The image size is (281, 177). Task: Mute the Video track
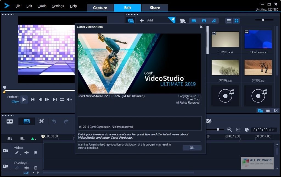point(26,153)
